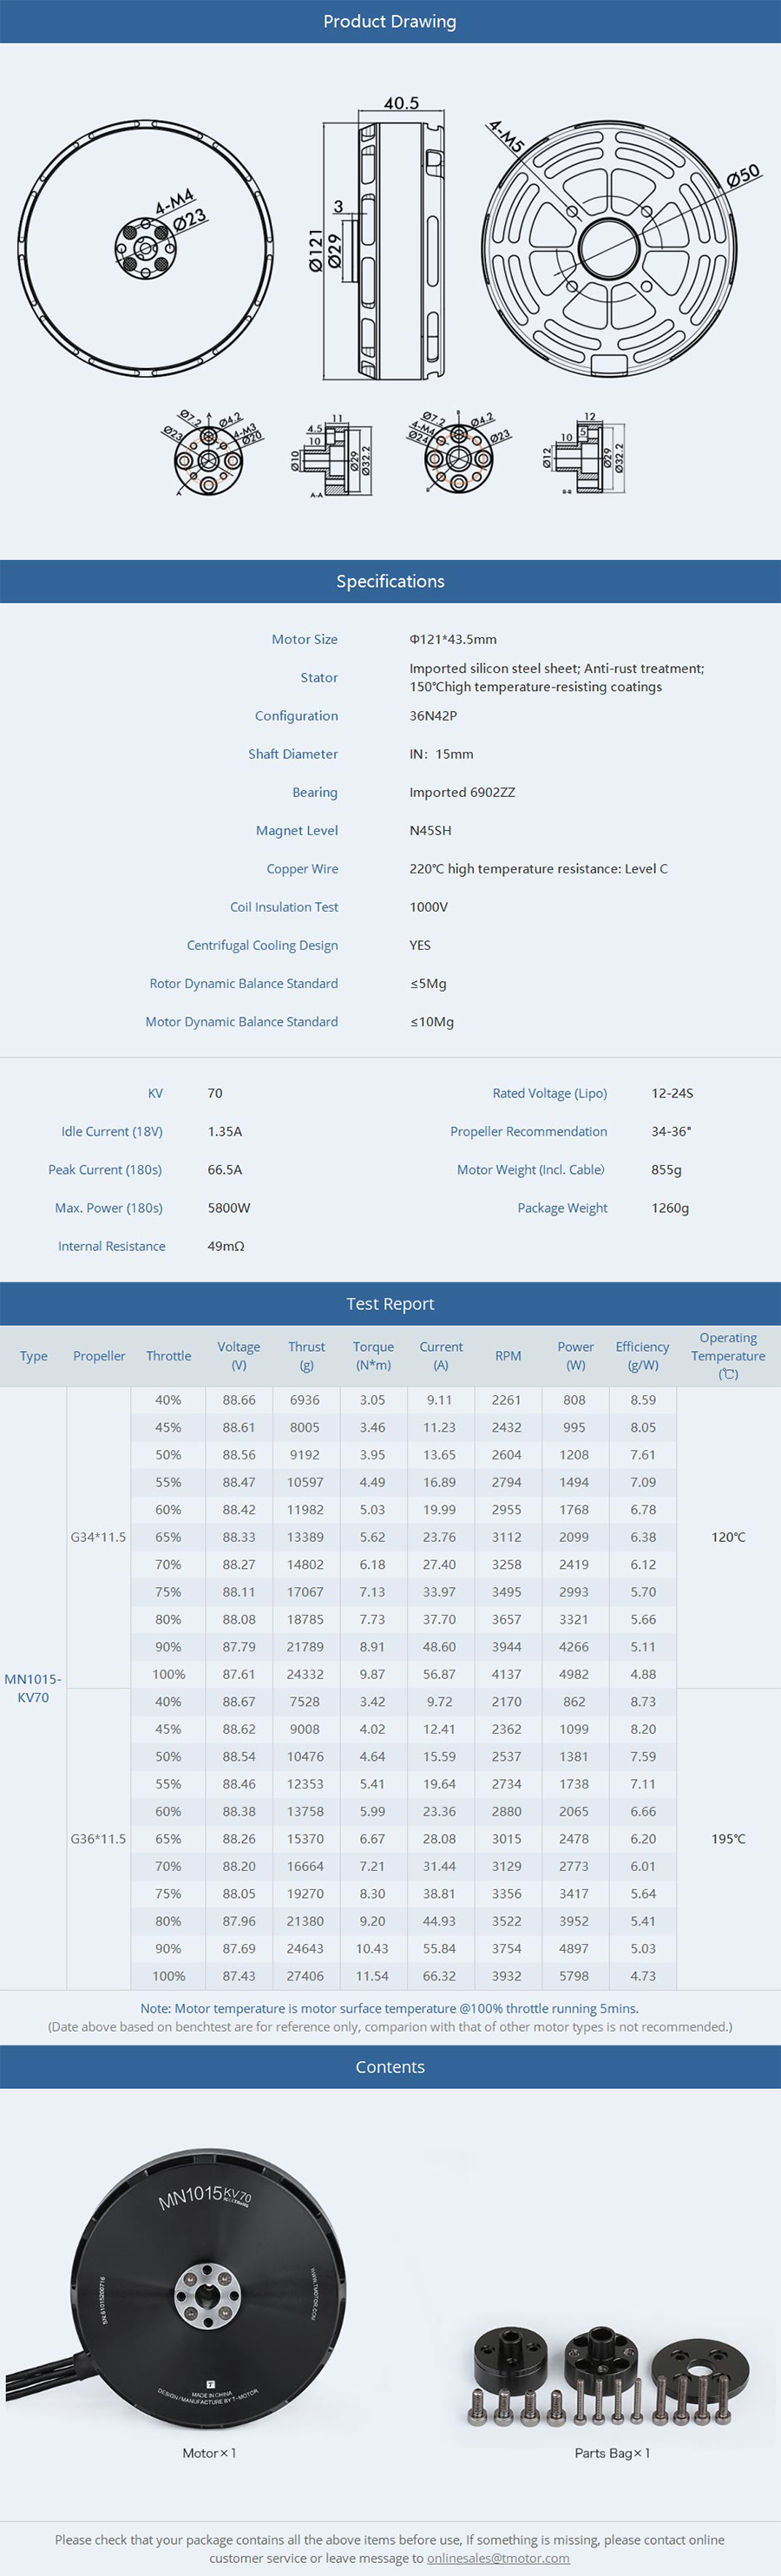
Task: Click the Product Drawing section header
Action: tap(390, 21)
